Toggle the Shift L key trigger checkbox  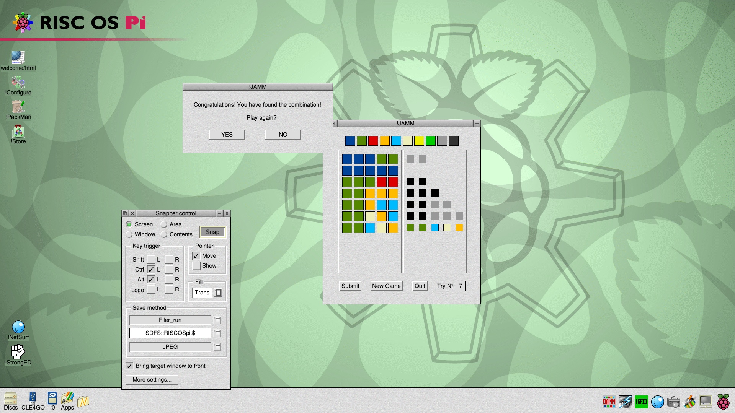point(151,260)
